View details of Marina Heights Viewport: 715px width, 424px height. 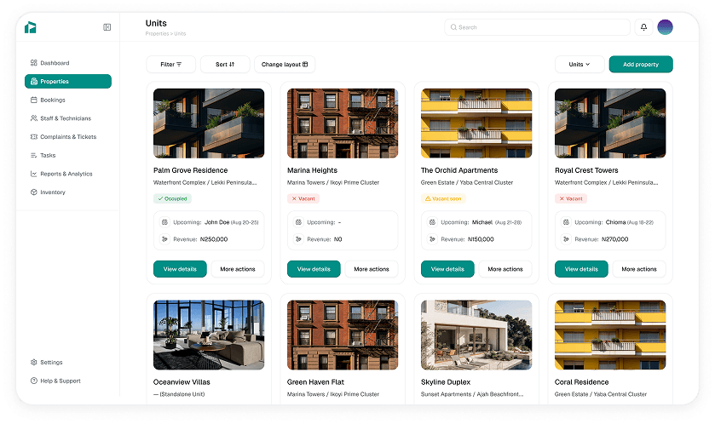click(x=314, y=269)
